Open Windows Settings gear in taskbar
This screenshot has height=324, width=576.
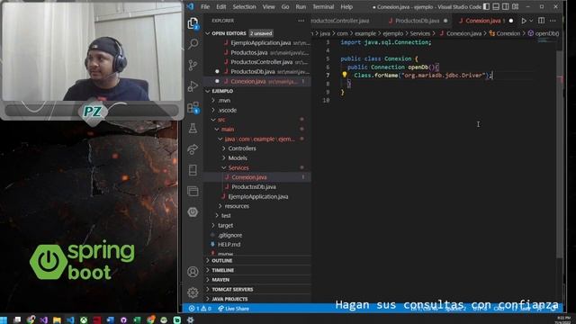pyautogui.click(x=190, y=320)
